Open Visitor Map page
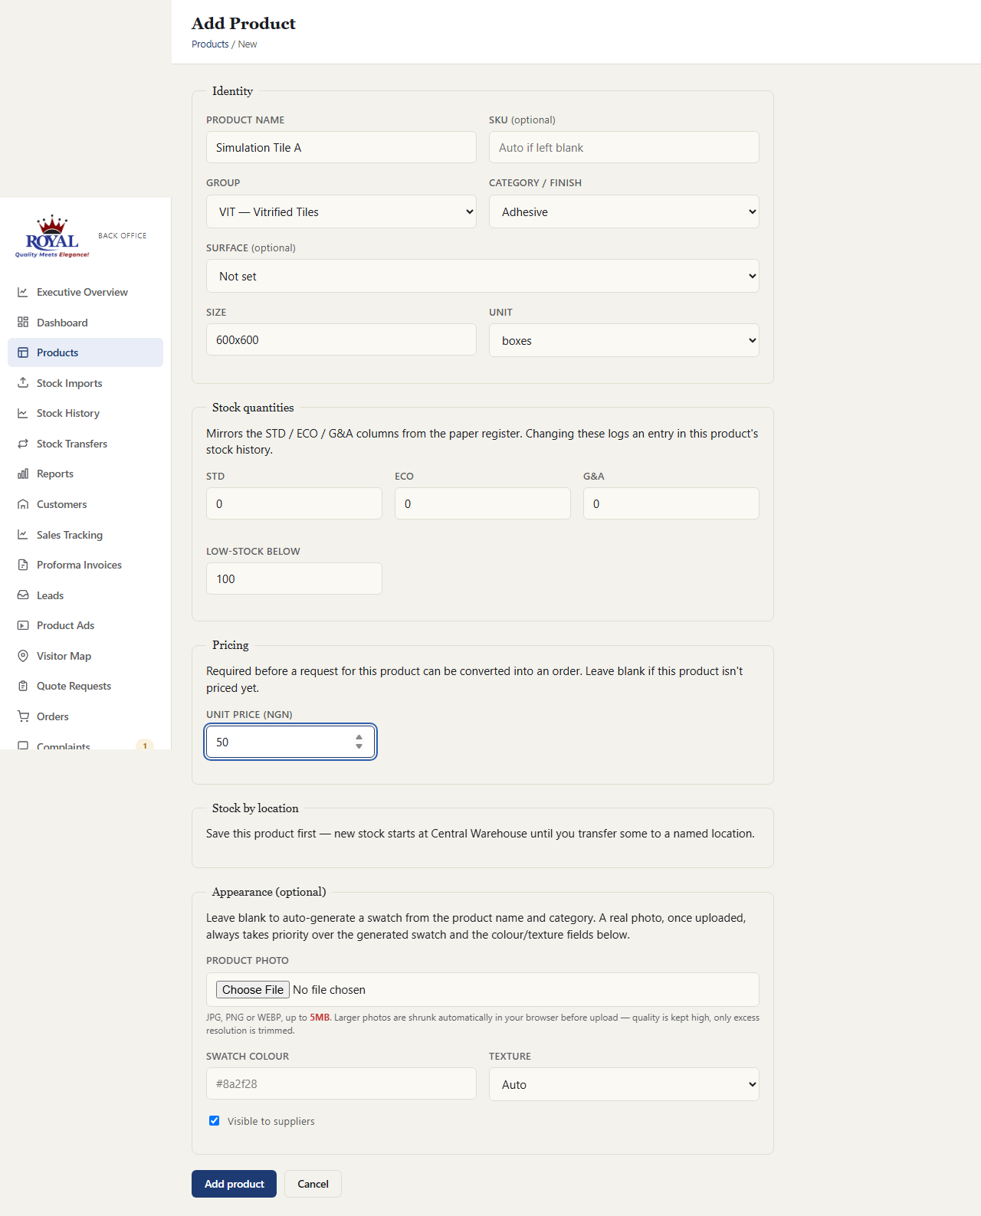981x1216 pixels. (x=85, y=656)
